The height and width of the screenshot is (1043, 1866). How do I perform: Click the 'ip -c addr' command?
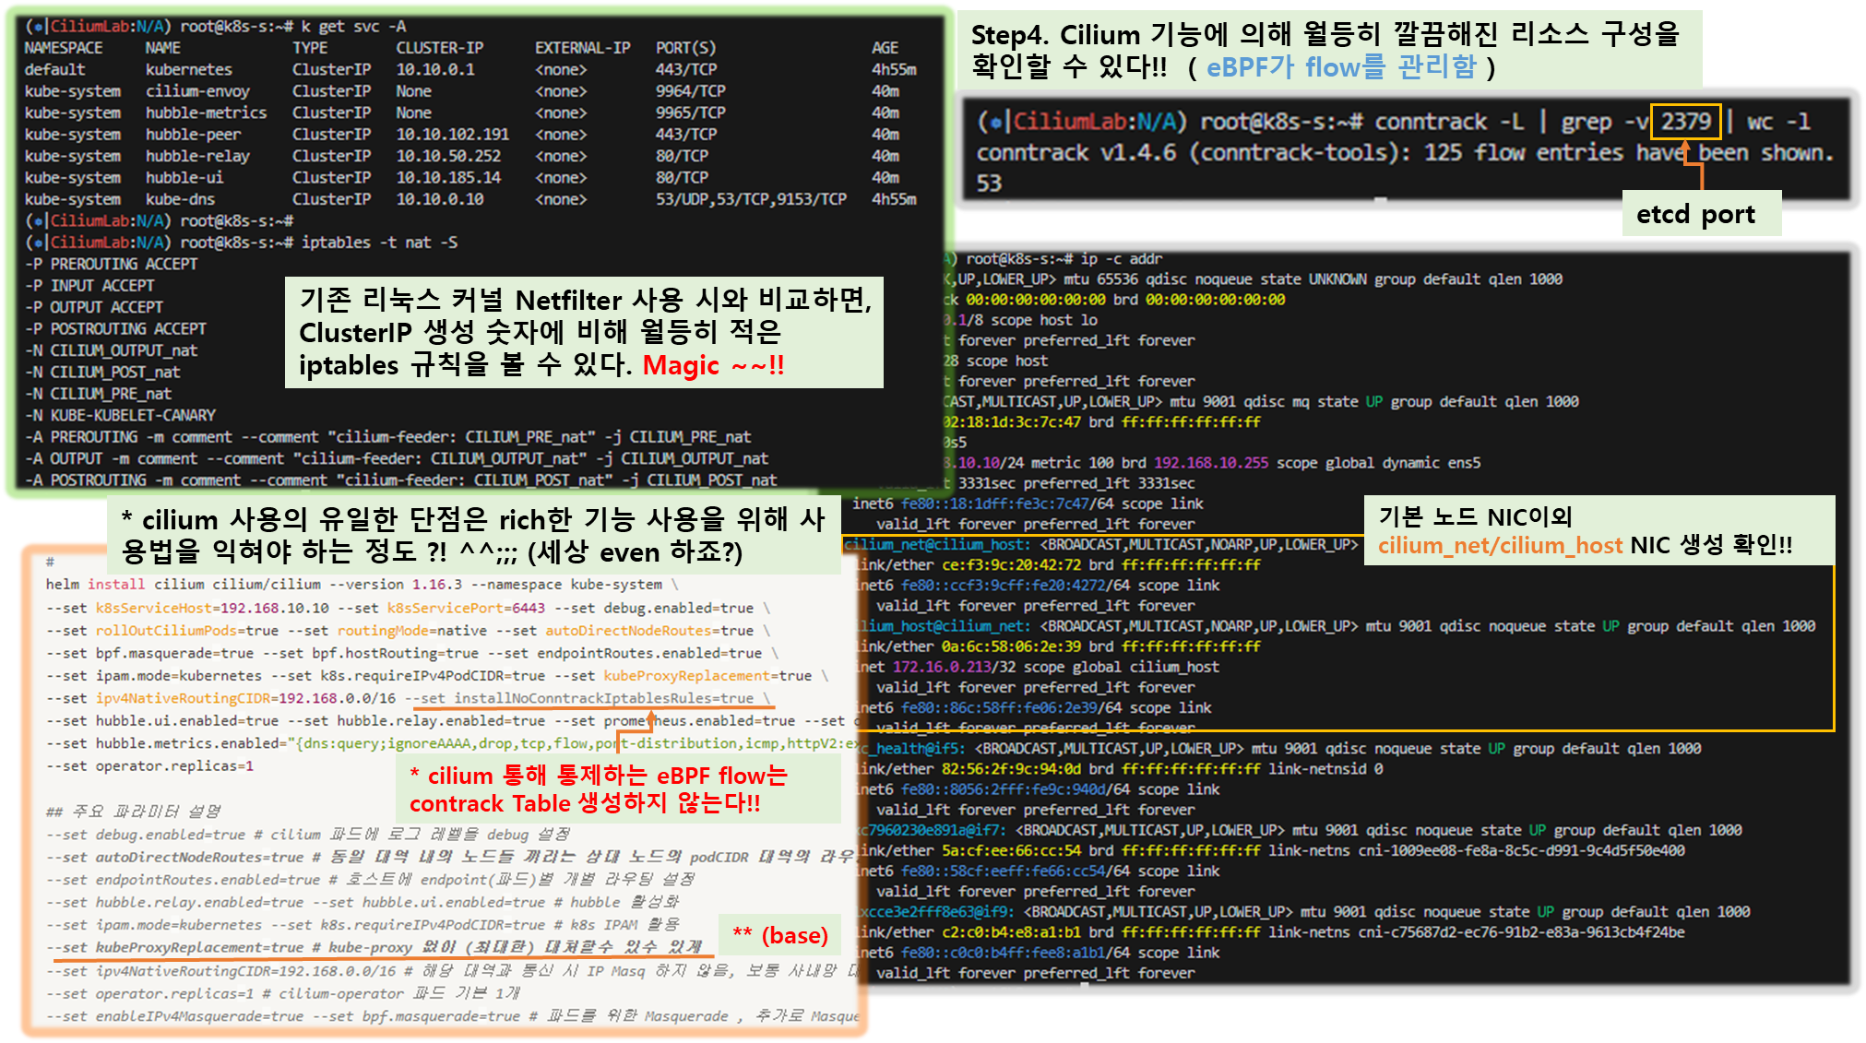1121,259
